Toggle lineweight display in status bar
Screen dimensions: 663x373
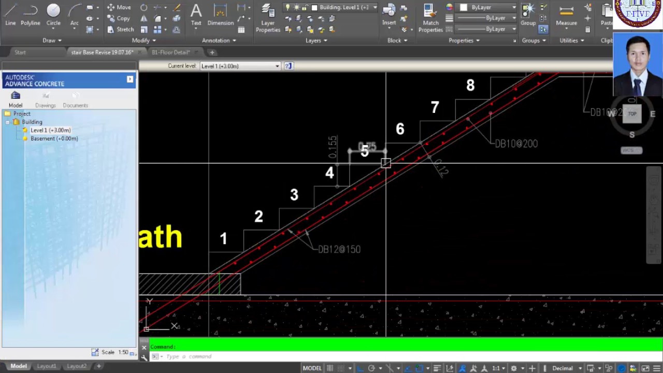click(x=437, y=368)
